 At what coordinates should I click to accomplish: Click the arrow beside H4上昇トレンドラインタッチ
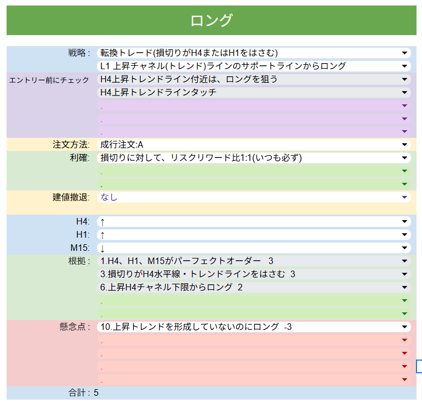tap(404, 93)
